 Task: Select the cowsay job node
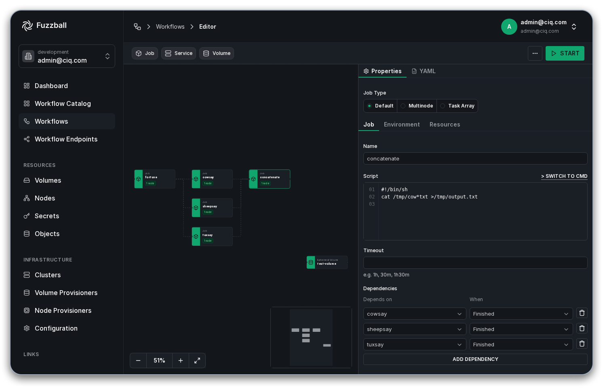pos(212,179)
